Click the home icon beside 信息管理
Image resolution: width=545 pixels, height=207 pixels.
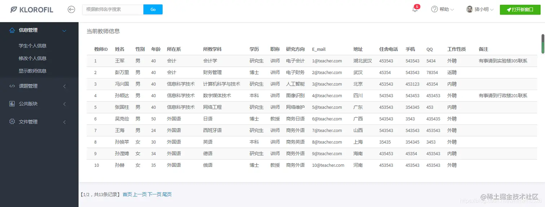click(x=12, y=30)
